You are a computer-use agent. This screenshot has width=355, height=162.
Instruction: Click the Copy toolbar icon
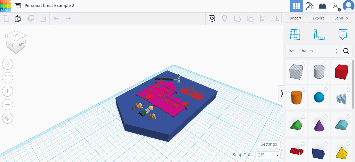click(6, 18)
